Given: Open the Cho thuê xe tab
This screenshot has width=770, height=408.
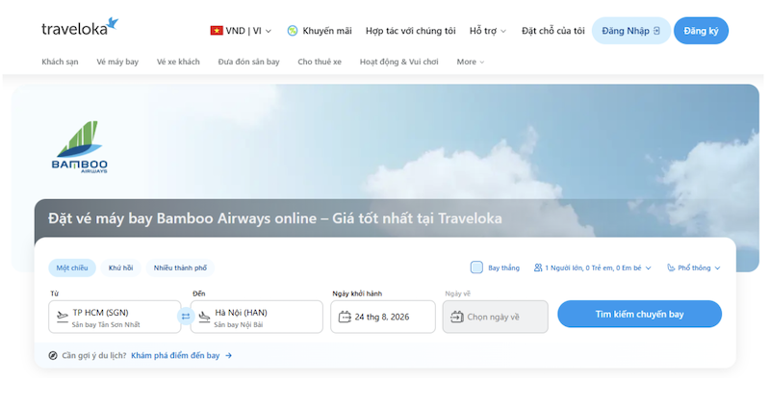Looking at the screenshot, I should 320,62.
